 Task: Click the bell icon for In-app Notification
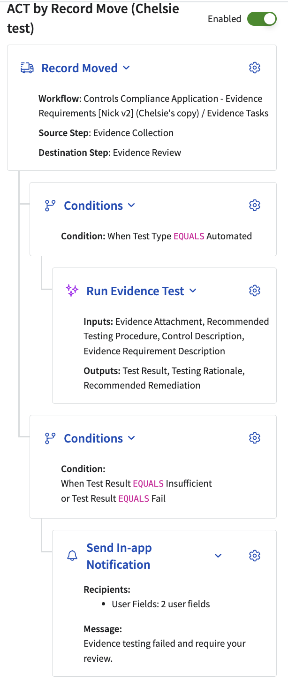(72, 556)
